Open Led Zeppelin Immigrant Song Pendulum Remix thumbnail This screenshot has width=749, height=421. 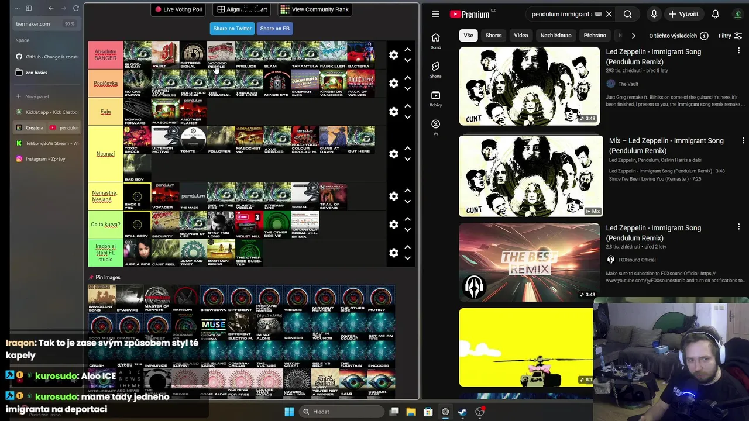click(529, 86)
